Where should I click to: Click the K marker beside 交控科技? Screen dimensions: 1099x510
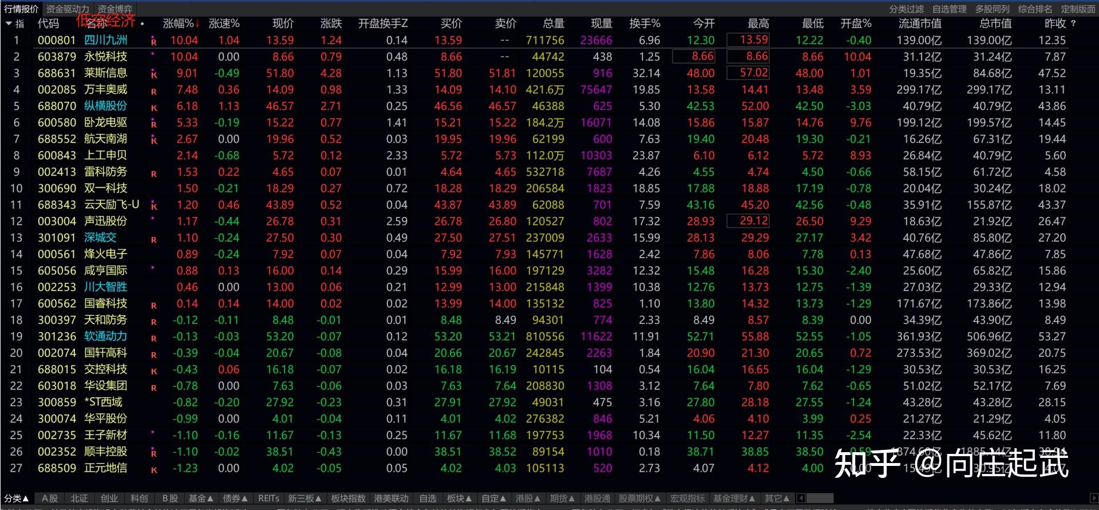coord(153,371)
